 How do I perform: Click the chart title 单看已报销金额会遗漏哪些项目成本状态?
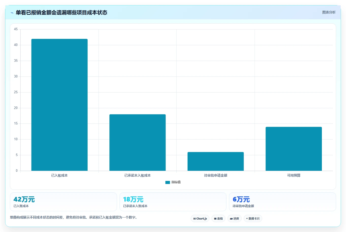click(61, 12)
